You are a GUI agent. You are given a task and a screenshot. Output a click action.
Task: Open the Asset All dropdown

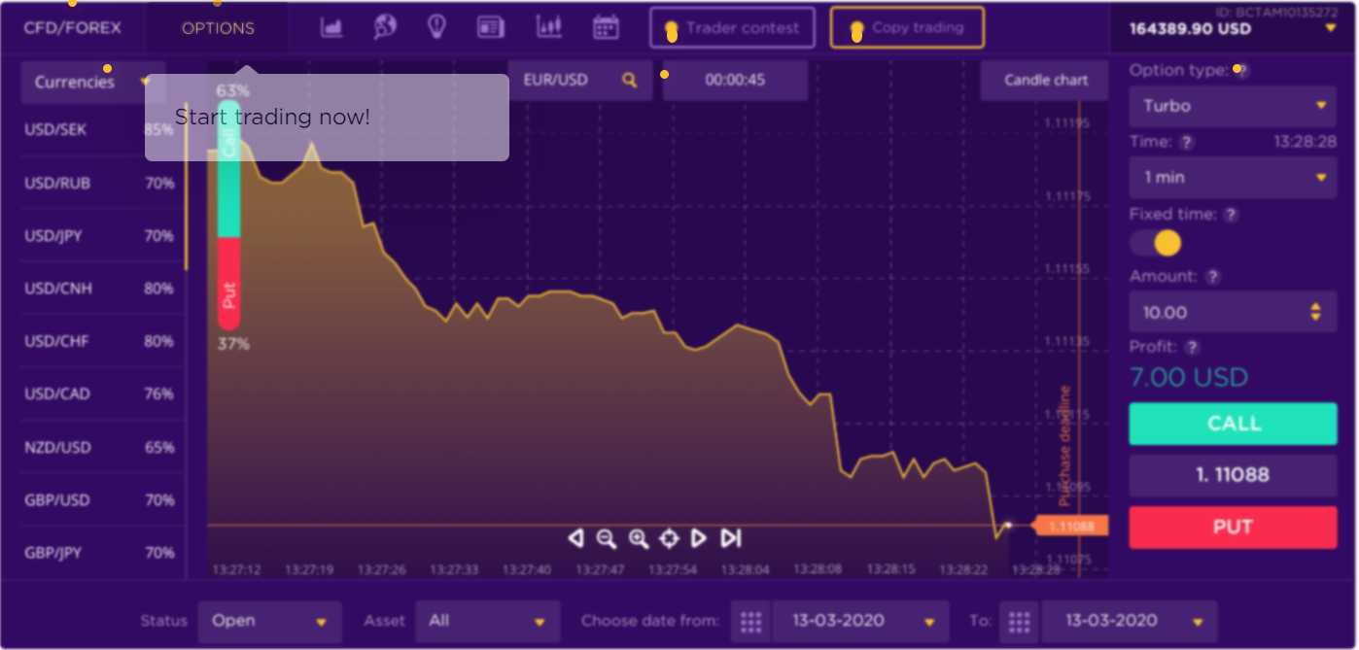click(x=488, y=622)
